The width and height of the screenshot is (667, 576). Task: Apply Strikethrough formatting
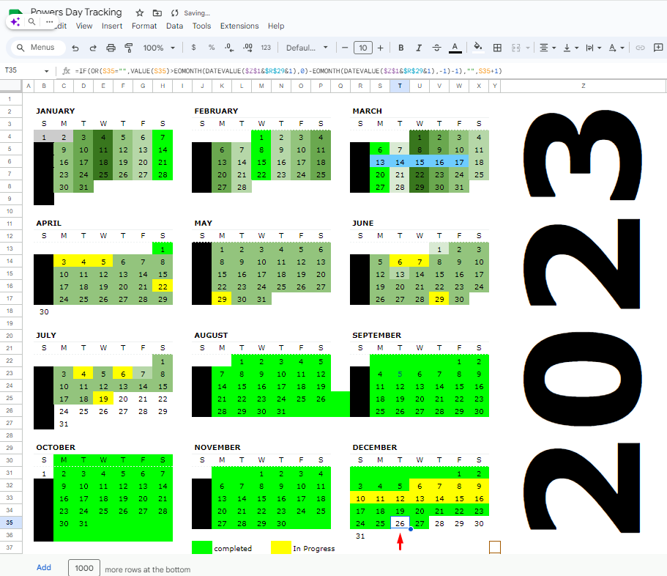(x=437, y=48)
